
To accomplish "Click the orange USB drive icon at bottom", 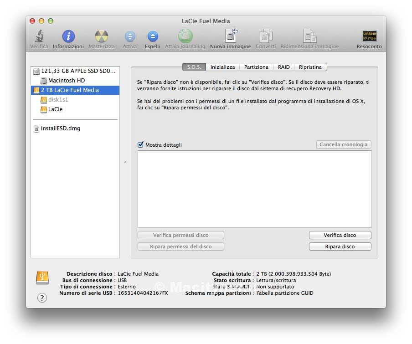I will pos(42,278).
